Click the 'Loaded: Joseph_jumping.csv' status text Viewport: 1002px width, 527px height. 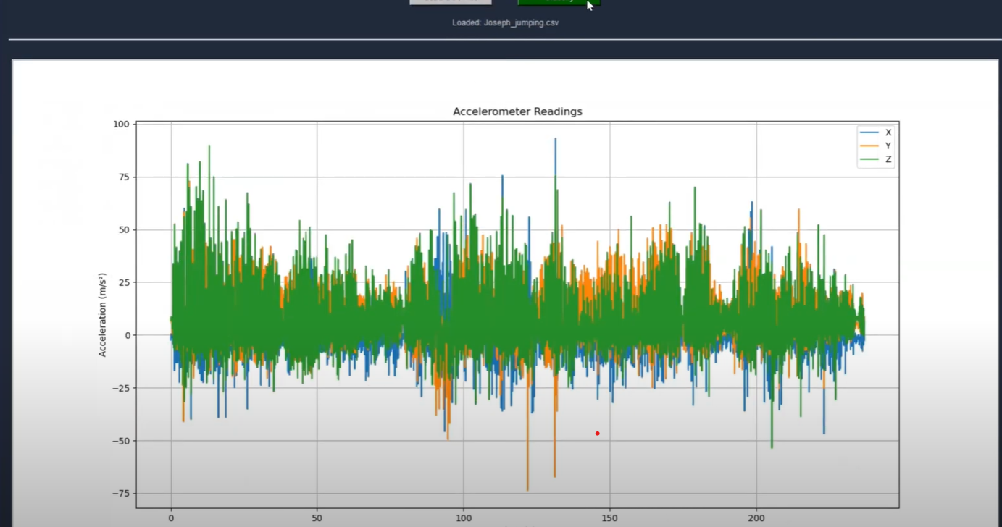[x=505, y=22]
